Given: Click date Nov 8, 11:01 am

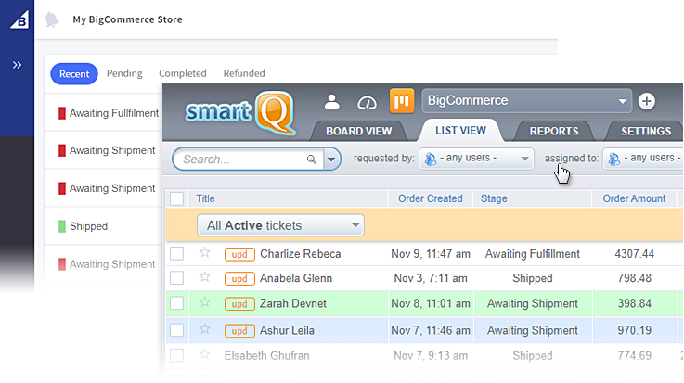Looking at the screenshot, I should tap(431, 303).
